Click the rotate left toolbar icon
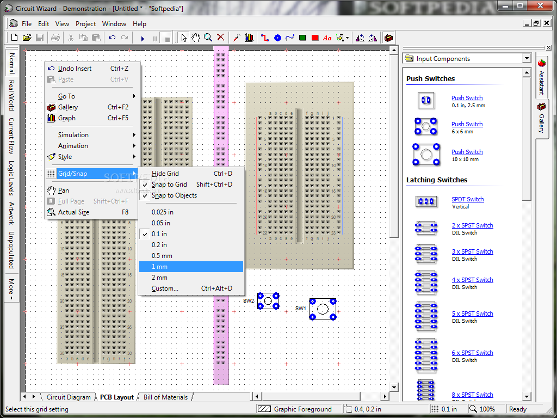This screenshot has height=418, width=557. coord(360,38)
